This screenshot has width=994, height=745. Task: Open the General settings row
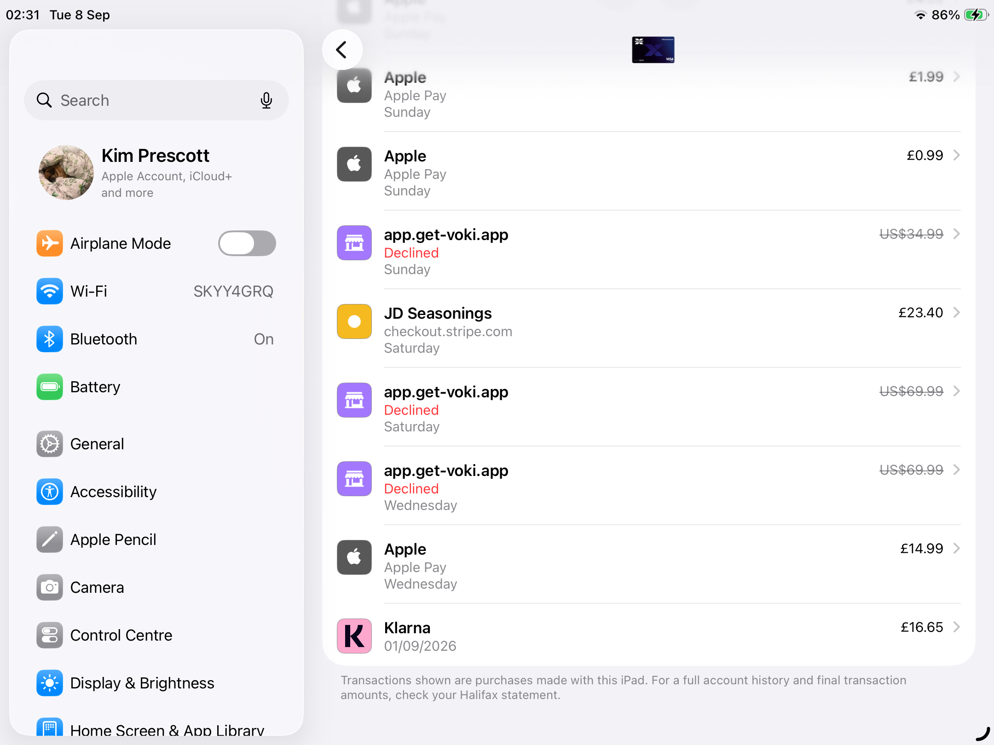[156, 444]
